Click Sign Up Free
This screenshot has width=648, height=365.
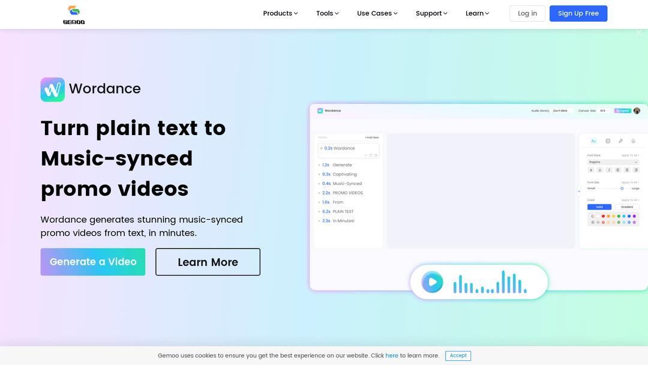pyautogui.click(x=578, y=13)
